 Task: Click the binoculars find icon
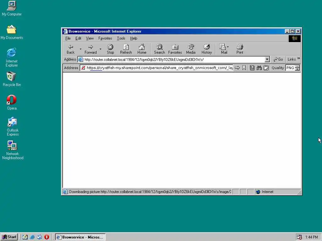(259, 68)
